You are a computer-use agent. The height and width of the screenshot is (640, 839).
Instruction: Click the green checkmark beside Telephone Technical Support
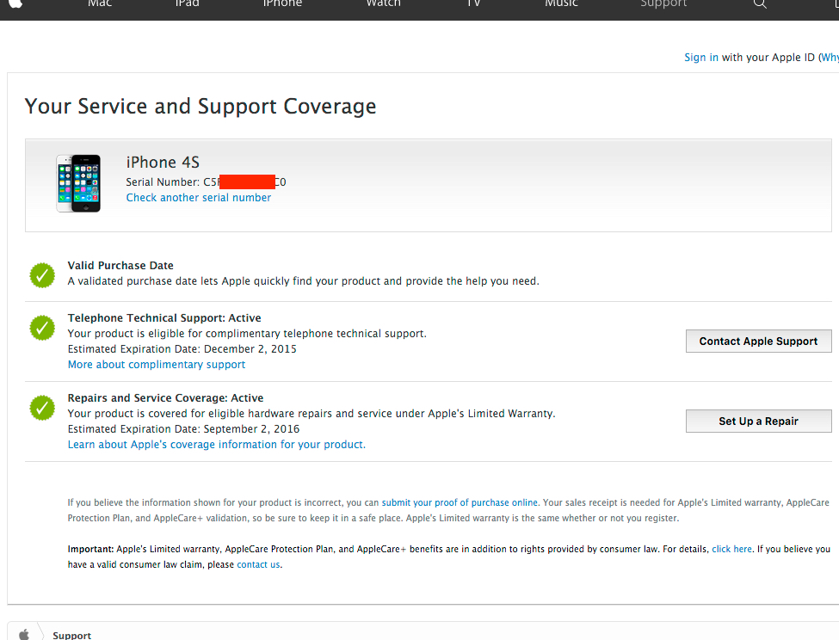point(42,327)
